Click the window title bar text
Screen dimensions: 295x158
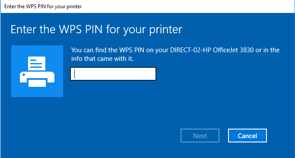tap(43, 6)
